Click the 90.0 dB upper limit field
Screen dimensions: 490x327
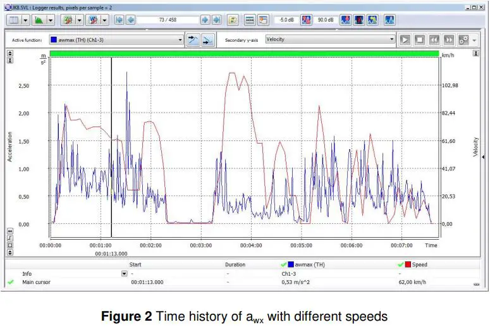point(326,20)
